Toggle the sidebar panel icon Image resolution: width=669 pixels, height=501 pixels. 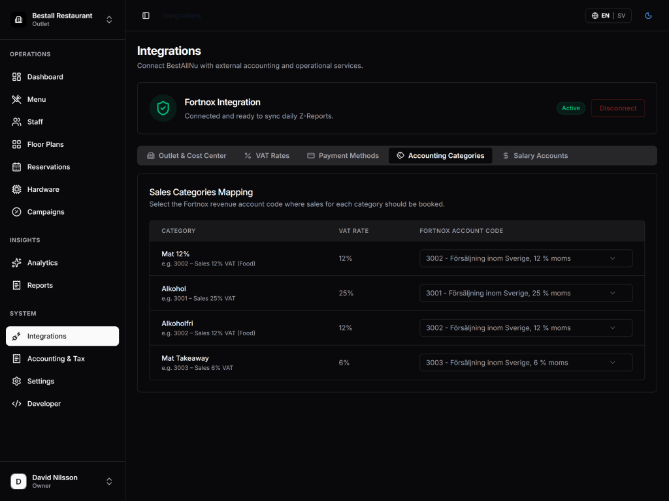click(x=146, y=16)
